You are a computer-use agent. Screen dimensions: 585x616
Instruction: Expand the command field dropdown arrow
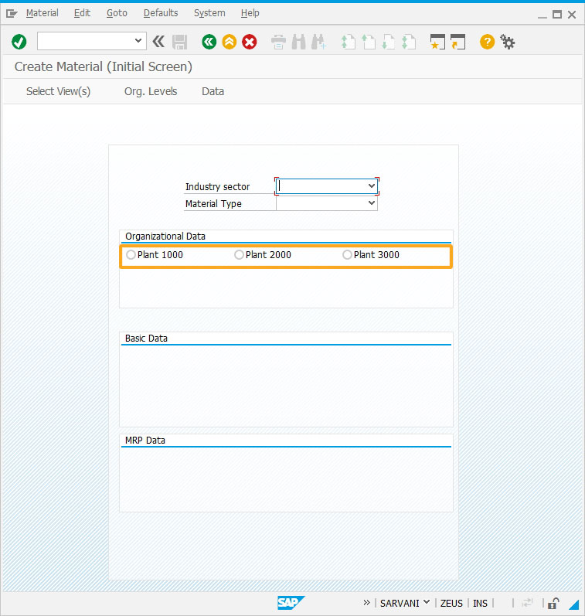[x=138, y=40]
